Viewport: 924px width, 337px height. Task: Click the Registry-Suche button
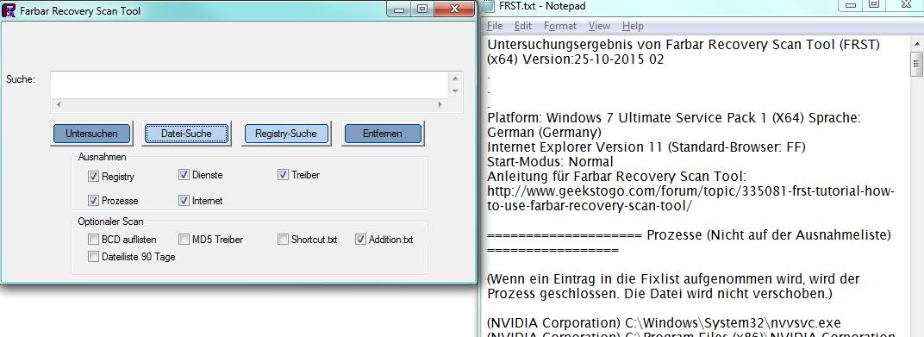coord(286,134)
